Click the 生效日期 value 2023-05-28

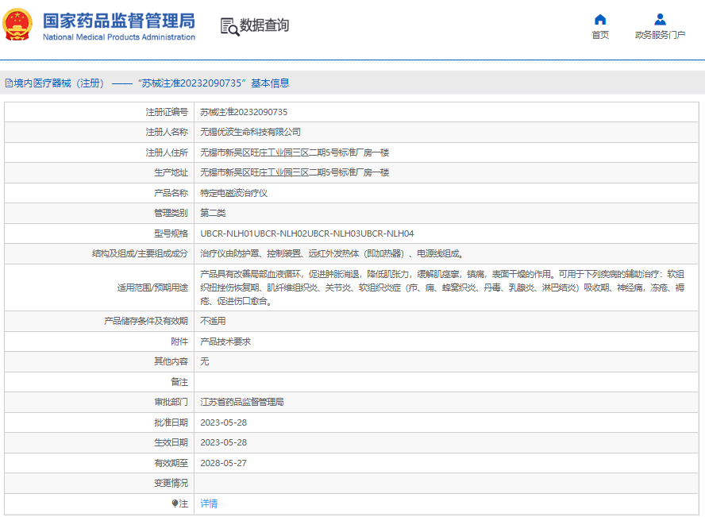click(x=223, y=442)
